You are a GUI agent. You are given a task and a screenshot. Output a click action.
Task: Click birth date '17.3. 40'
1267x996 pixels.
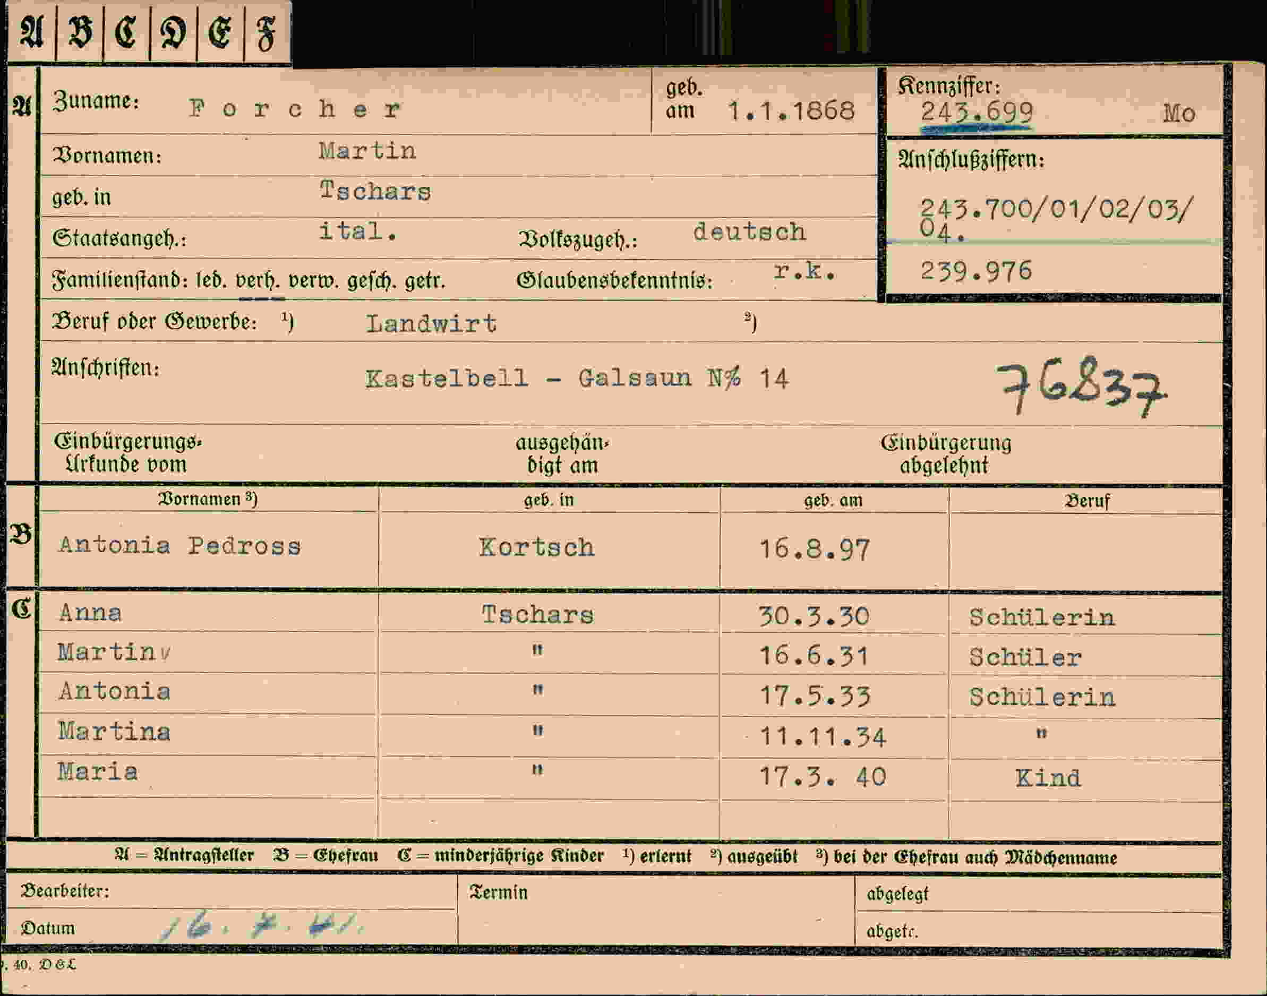click(823, 777)
